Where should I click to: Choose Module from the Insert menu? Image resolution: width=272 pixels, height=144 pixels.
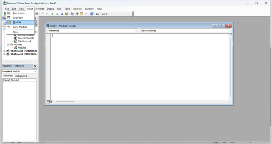point(20,22)
